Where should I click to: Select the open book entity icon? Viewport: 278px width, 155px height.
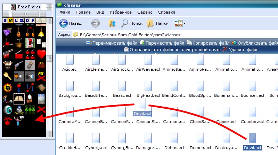tap(19, 99)
